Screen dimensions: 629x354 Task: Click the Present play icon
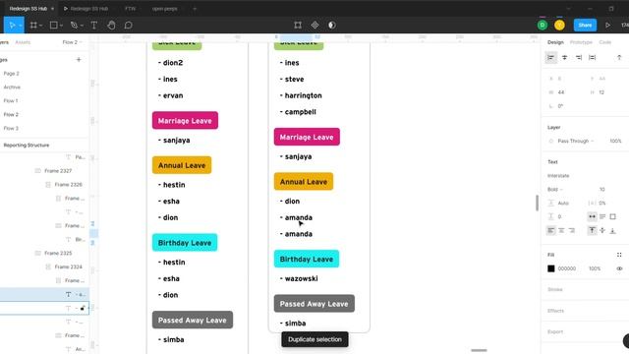click(x=607, y=26)
